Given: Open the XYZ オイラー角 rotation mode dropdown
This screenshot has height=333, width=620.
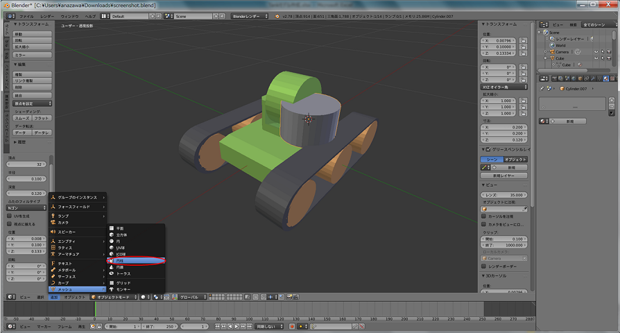Looking at the screenshot, I should (x=504, y=87).
